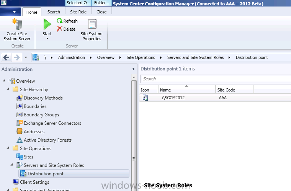Collapse the Overview tree node

point(4,80)
